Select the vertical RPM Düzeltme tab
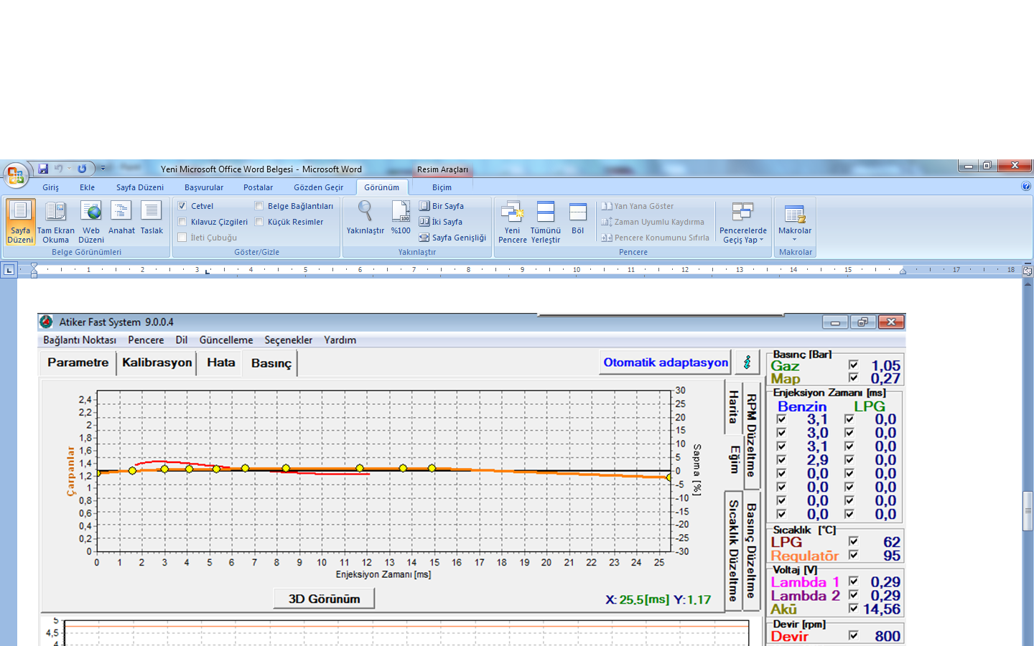 [x=751, y=436]
